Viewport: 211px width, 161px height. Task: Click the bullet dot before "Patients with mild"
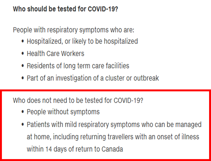pyautogui.click(x=23, y=124)
